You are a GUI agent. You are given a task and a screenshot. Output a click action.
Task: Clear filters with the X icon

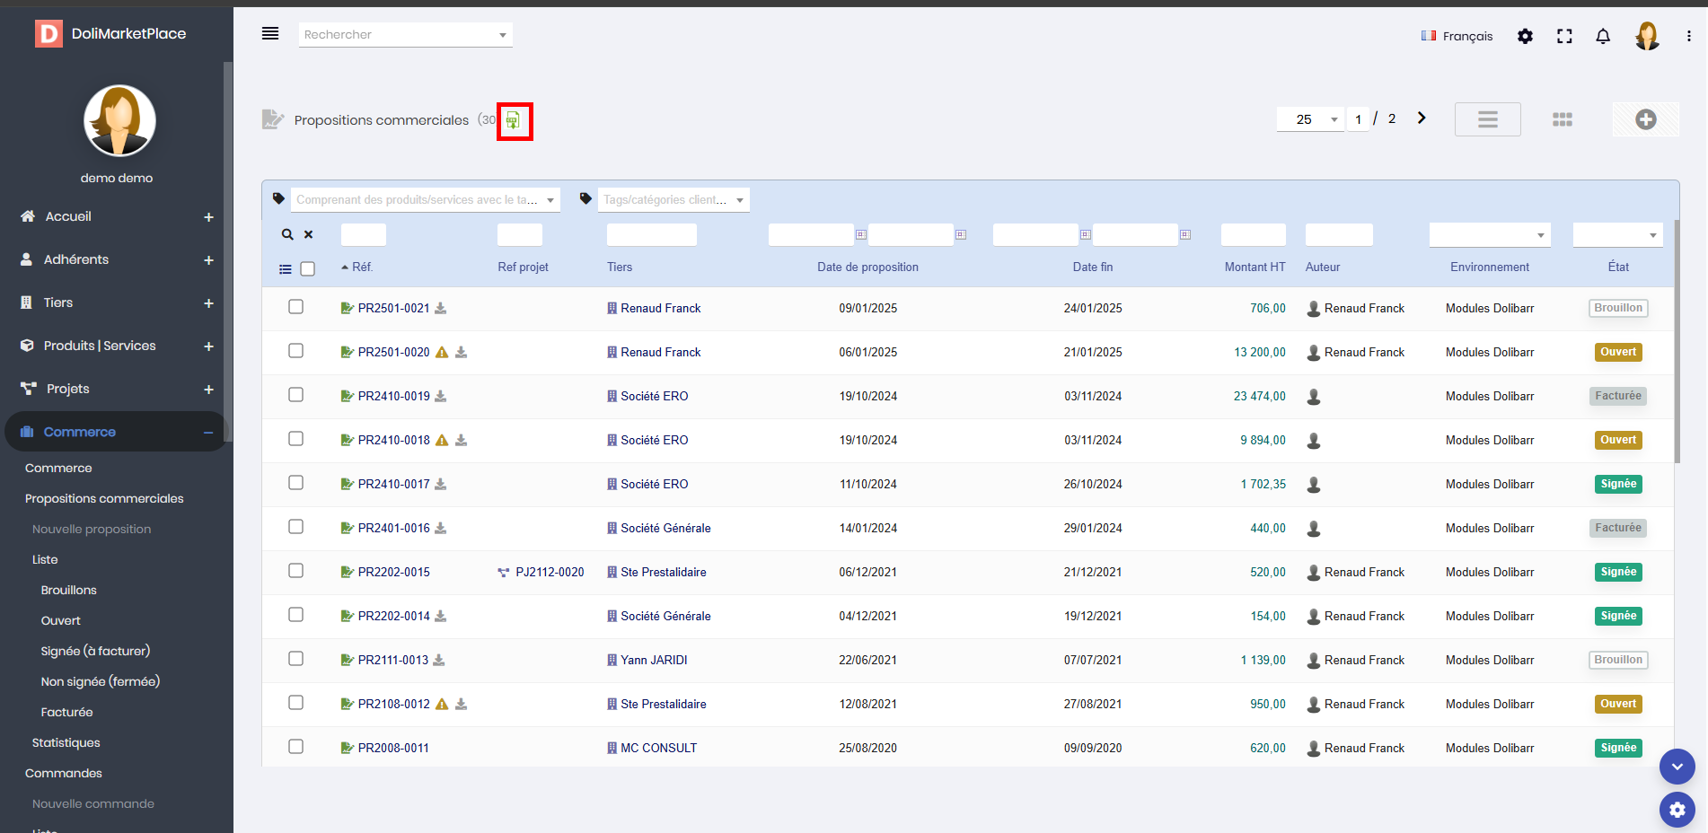(308, 234)
